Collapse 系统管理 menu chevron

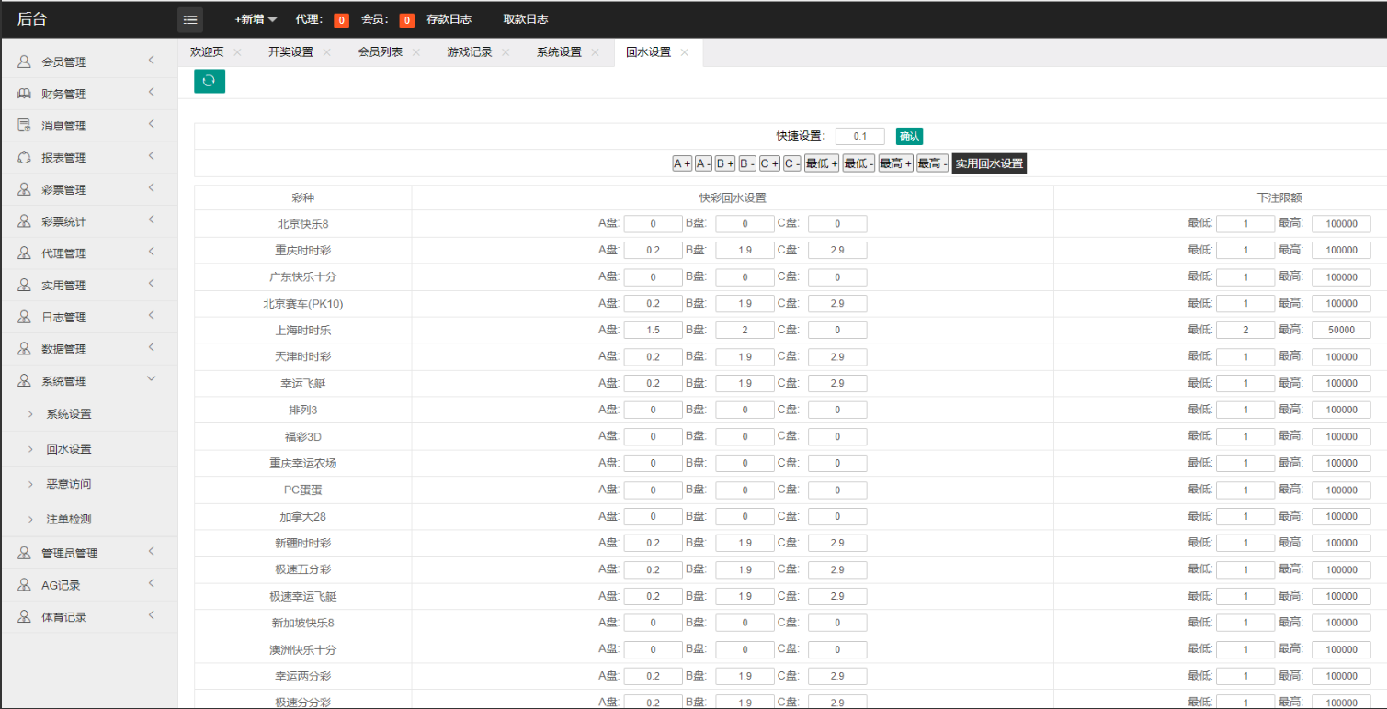coord(152,379)
